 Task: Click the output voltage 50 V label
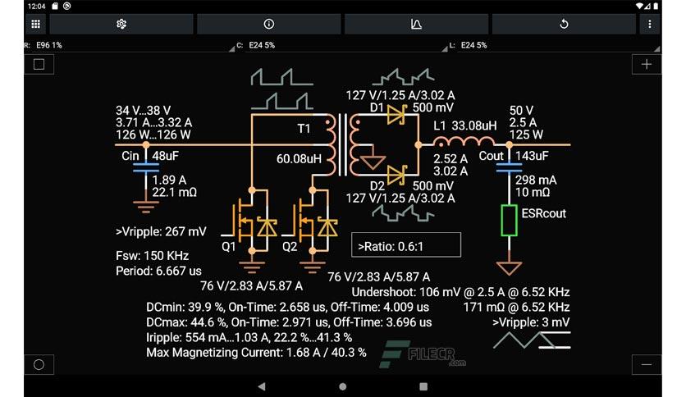tap(521, 111)
